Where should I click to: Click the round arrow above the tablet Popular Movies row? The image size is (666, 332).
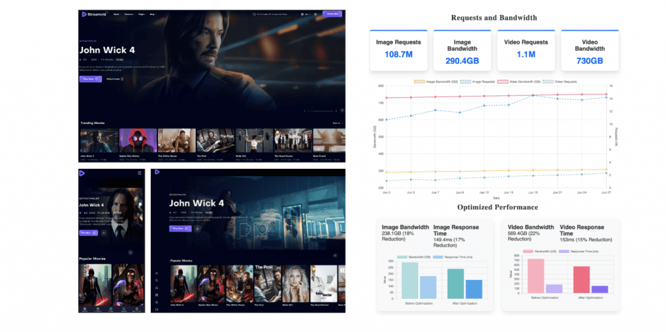point(335,255)
